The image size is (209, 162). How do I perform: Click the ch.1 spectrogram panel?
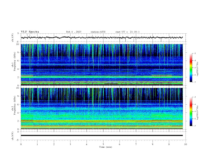[x=102, y=65]
